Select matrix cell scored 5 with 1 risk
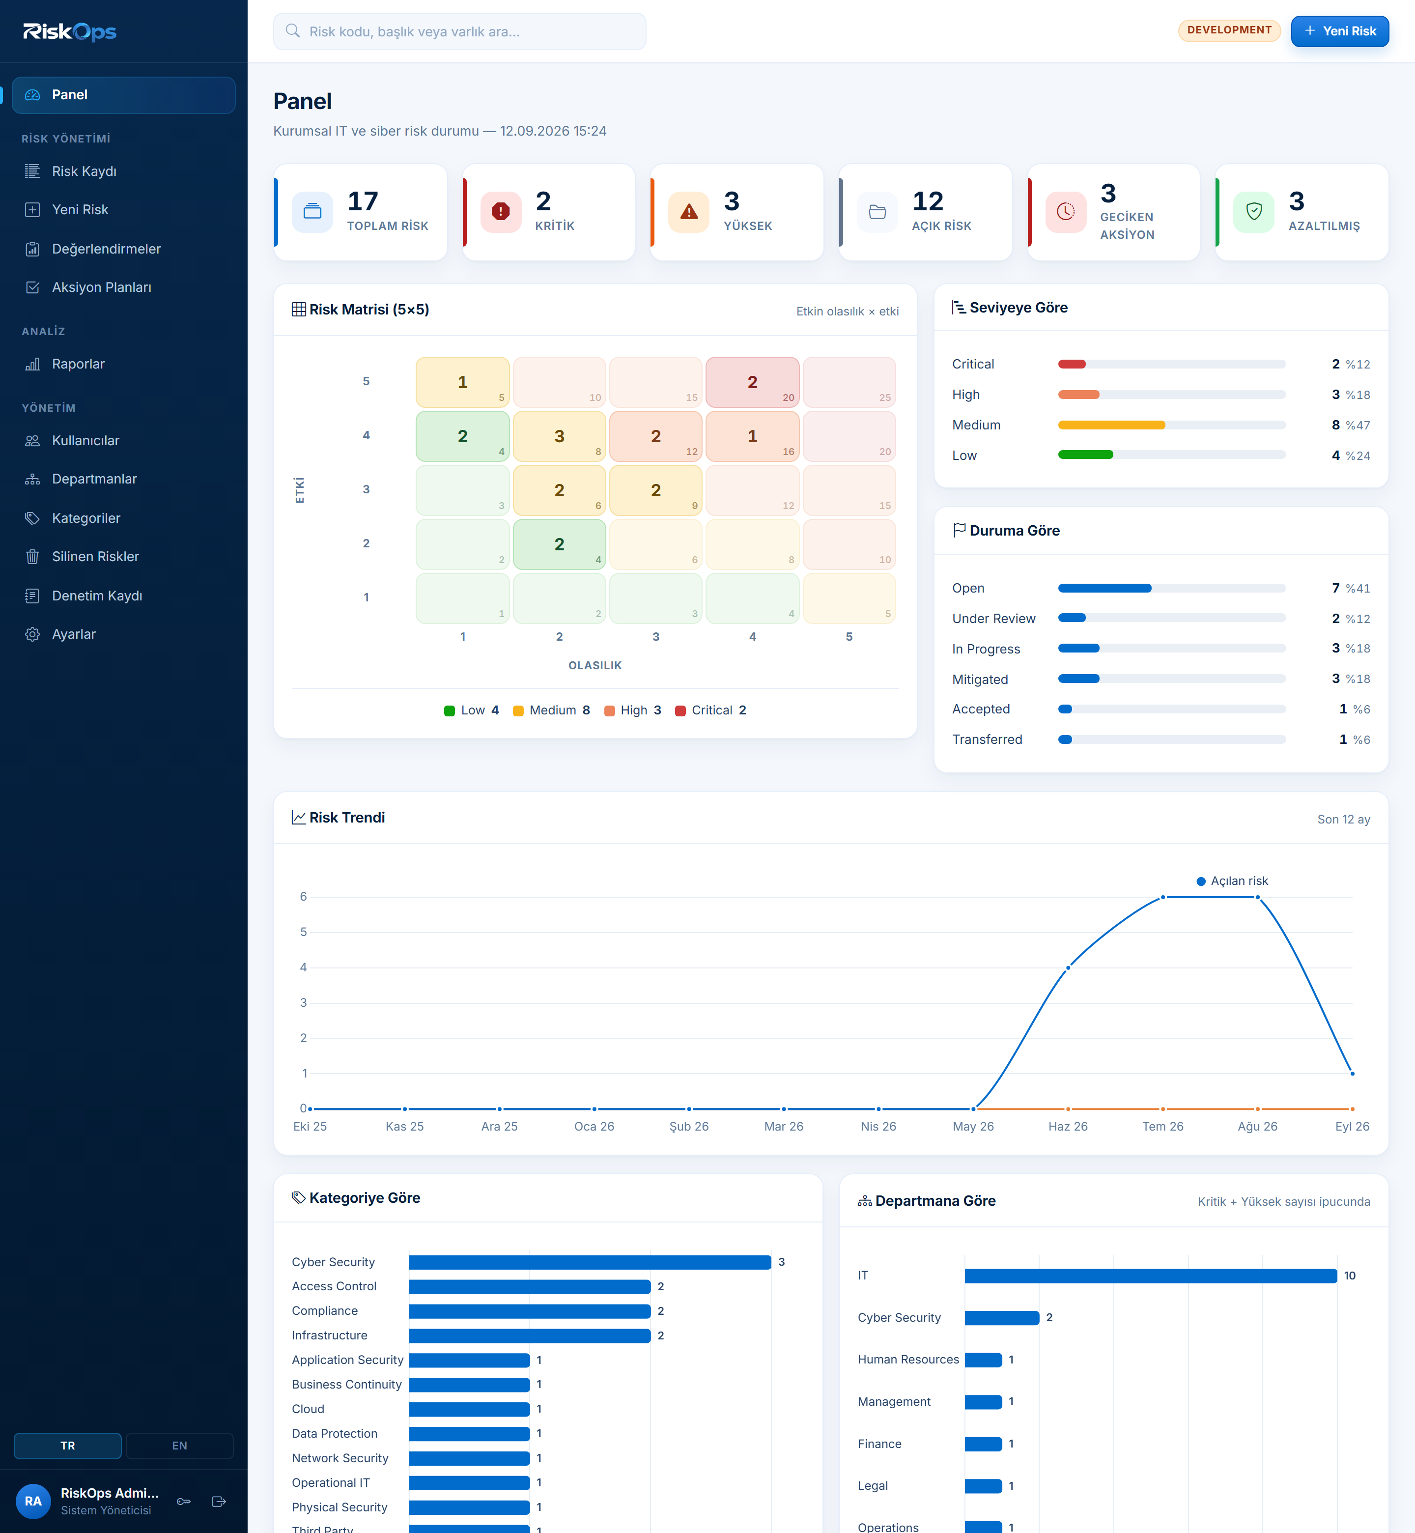Viewport: 1415px width, 1533px height. click(462, 382)
